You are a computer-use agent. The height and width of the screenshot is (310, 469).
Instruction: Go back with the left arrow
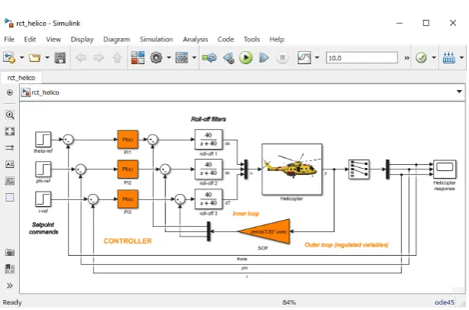click(81, 57)
